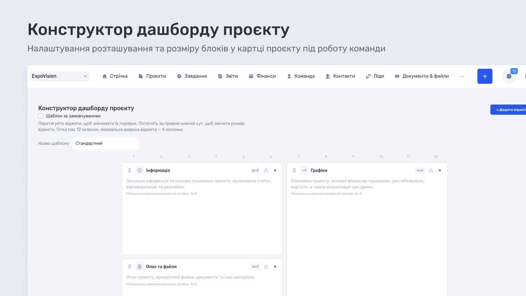Remove the Інформація widget
526x296 pixels.
point(275,170)
